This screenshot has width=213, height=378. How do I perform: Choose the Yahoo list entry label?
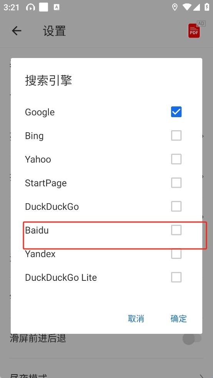click(x=38, y=159)
